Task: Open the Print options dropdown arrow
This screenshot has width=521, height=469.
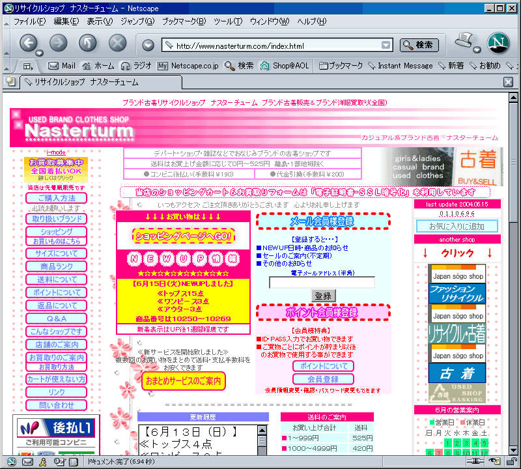Action: (477, 50)
